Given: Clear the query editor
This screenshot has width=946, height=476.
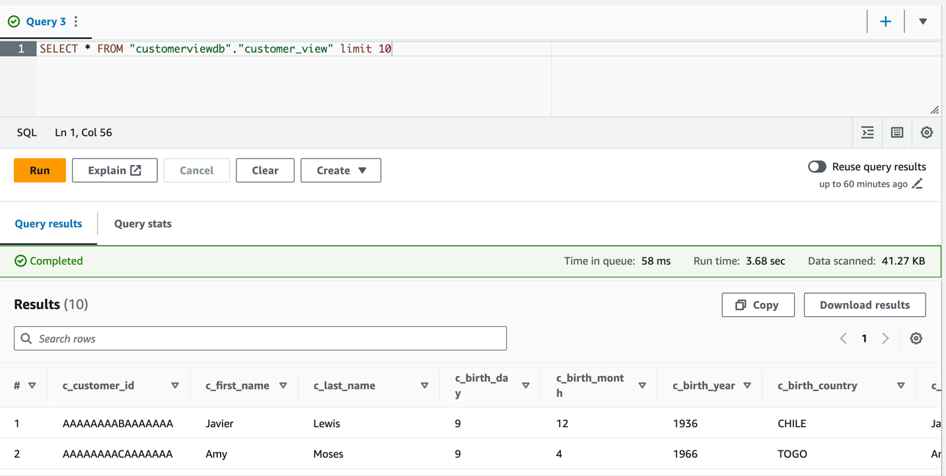Looking at the screenshot, I should (x=265, y=170).
